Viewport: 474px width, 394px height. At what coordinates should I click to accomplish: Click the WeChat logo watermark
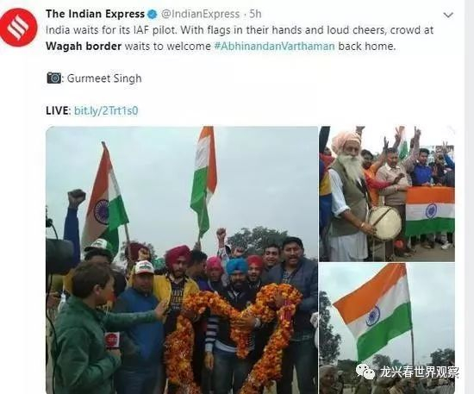365,372
